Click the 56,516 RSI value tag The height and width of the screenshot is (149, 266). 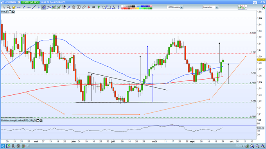261,128
